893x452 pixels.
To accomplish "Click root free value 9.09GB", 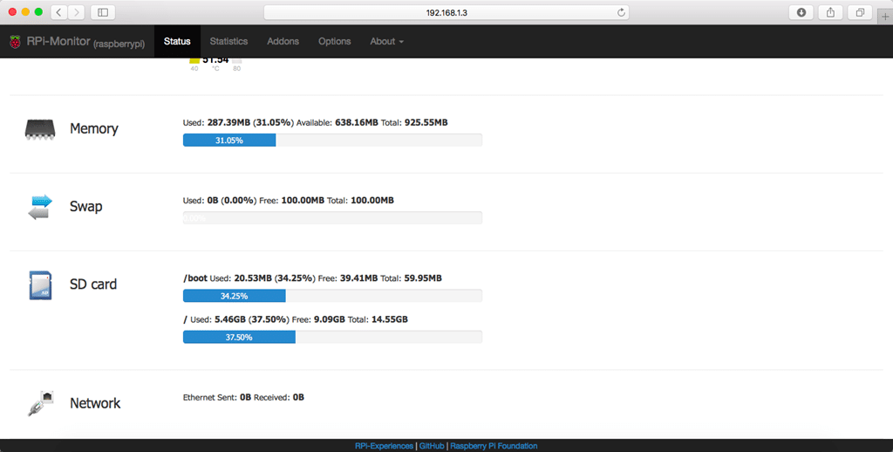I will pos(330,319).
